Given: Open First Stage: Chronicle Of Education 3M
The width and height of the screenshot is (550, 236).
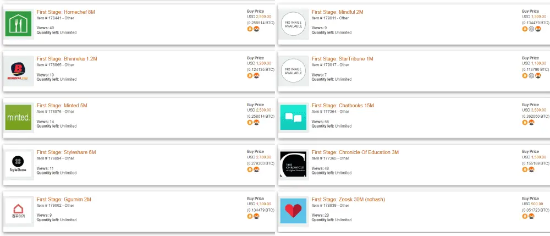Looking at the screenshot, I should coord(355,152).
